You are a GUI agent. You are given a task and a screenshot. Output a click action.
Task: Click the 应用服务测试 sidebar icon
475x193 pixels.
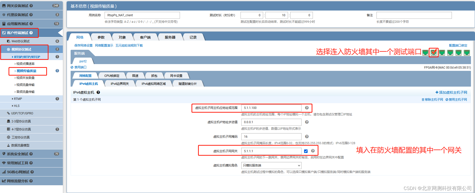point(4,24)
